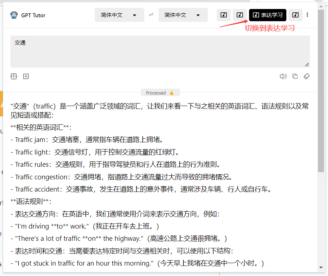The image size is (328, 276).
Task: Select the first translation mode icon
Action: point(223,15)
